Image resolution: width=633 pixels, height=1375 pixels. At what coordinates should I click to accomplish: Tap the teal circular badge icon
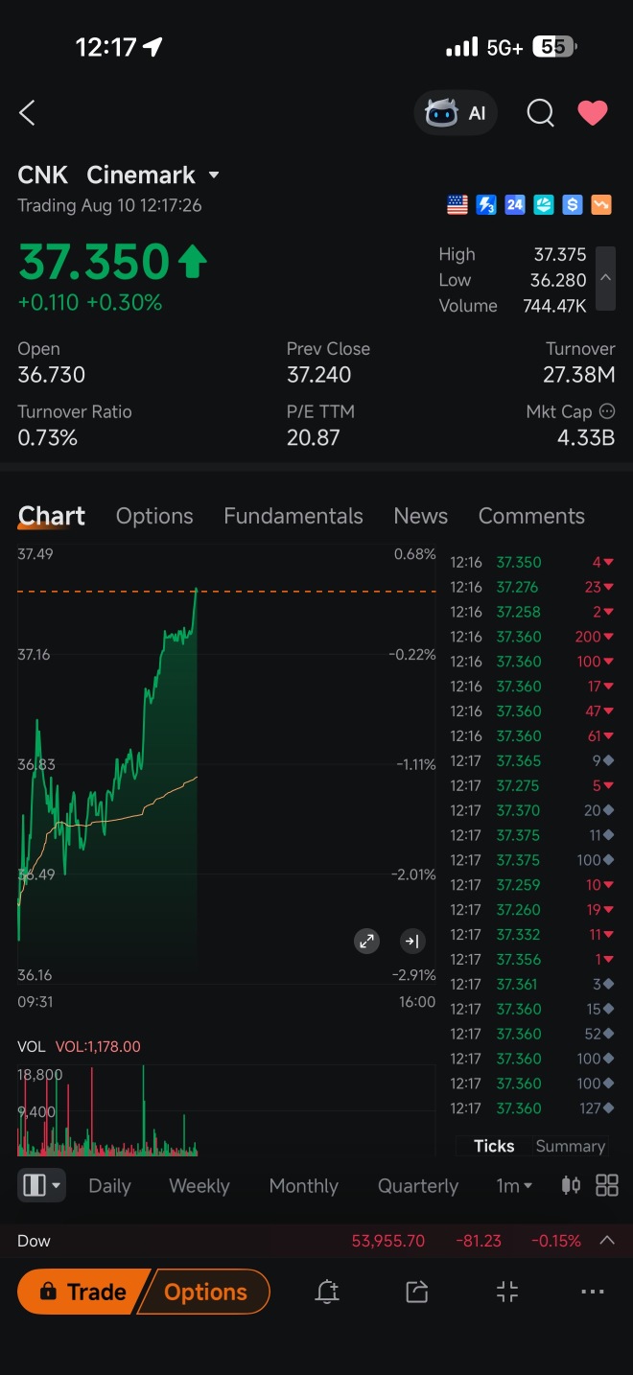pyautogui.click(x=544, y=204)
